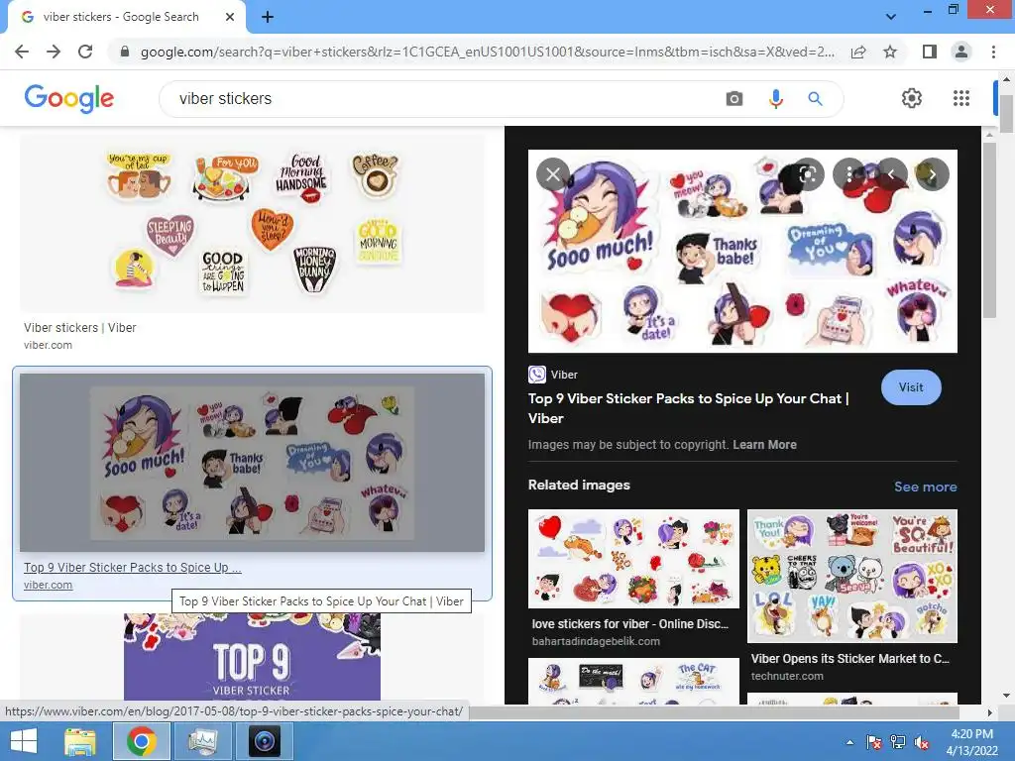Screen dimensions: 1015x761
Task: Go forward in browser history
Action: coord(54,52)
